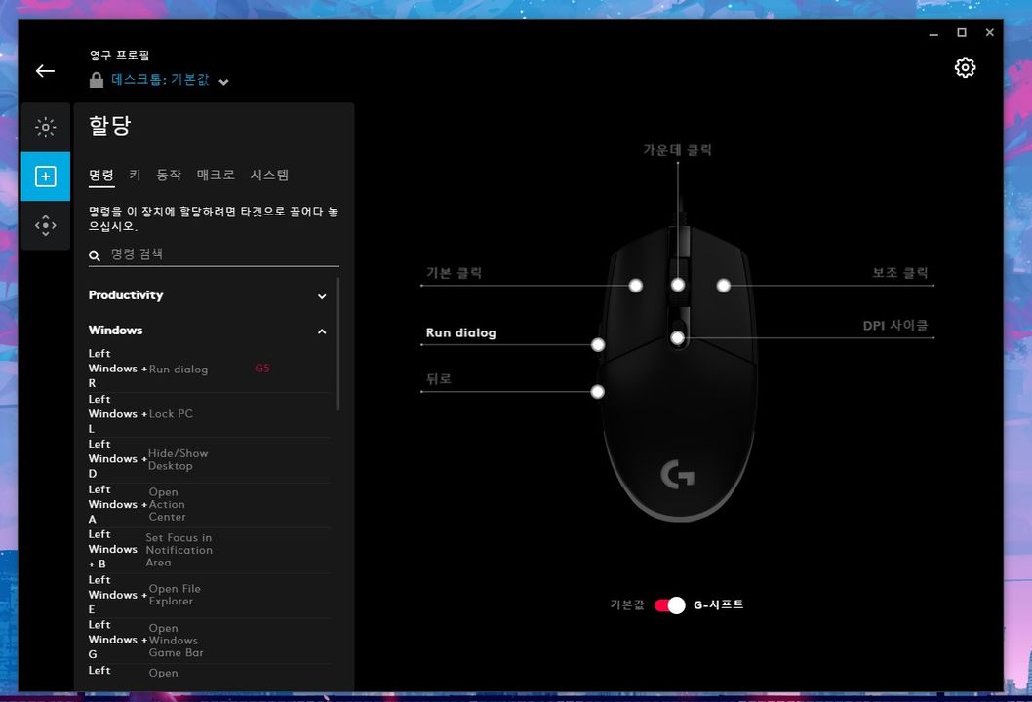This screenshot has width=1032, height=702.
Task: Minimize the G HUB window
Action: 933,33
